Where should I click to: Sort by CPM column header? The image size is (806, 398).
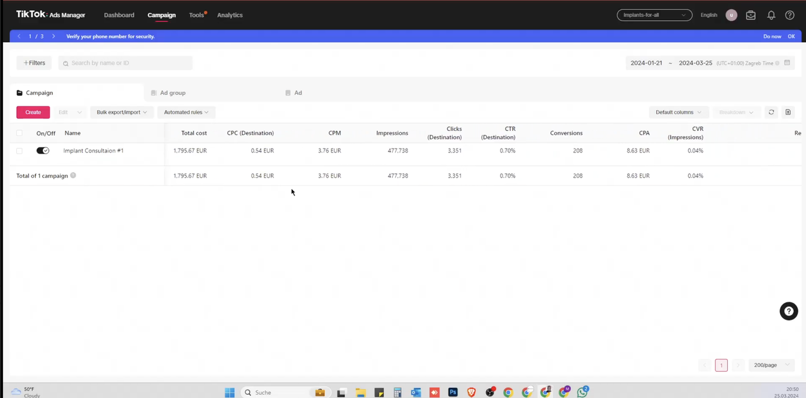334,133
